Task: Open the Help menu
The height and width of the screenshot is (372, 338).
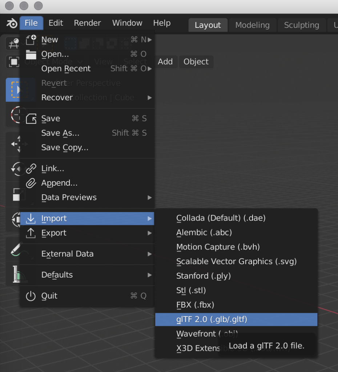Action: pyautogui.click(x=162, y=23)
